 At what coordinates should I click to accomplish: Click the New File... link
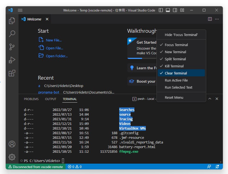pos(54,40)
